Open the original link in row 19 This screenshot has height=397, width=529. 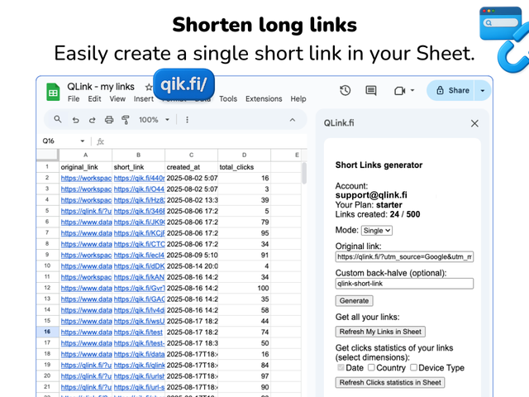[x=86, y=366]
